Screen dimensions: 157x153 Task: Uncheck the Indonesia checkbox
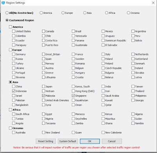tap(14, 91)
